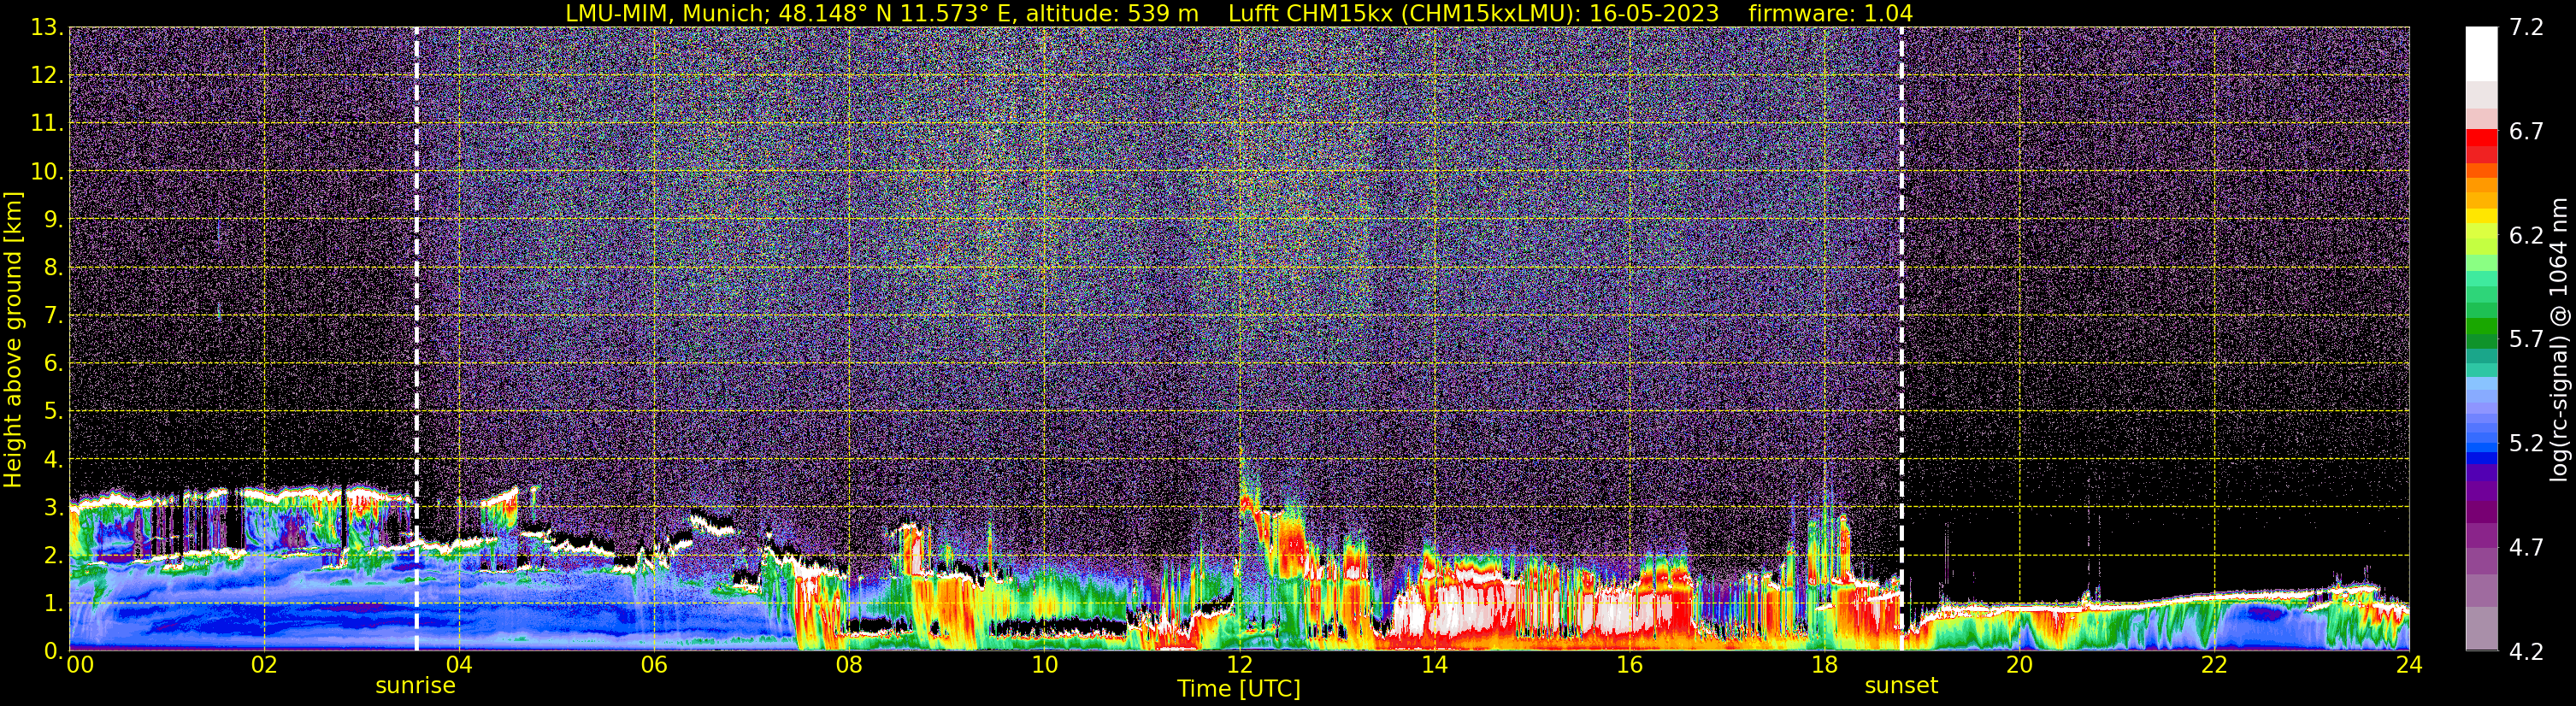This screenshot has height=706, width=2576.
Task: Click the height axis tick '6.'
Action: 52,363
